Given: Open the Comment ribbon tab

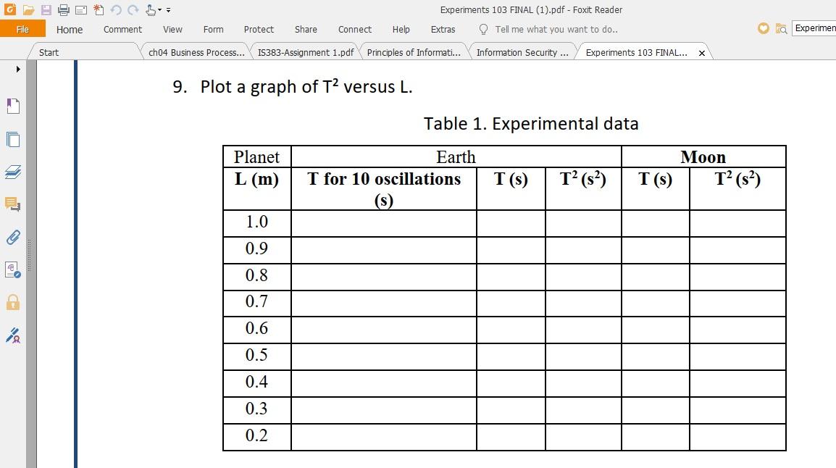Looking at the screenshot, I should click(122, 29).
